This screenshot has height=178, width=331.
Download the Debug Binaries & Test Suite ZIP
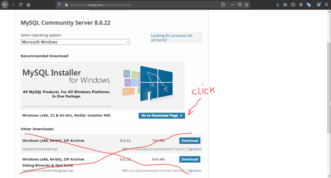(190, 159)
